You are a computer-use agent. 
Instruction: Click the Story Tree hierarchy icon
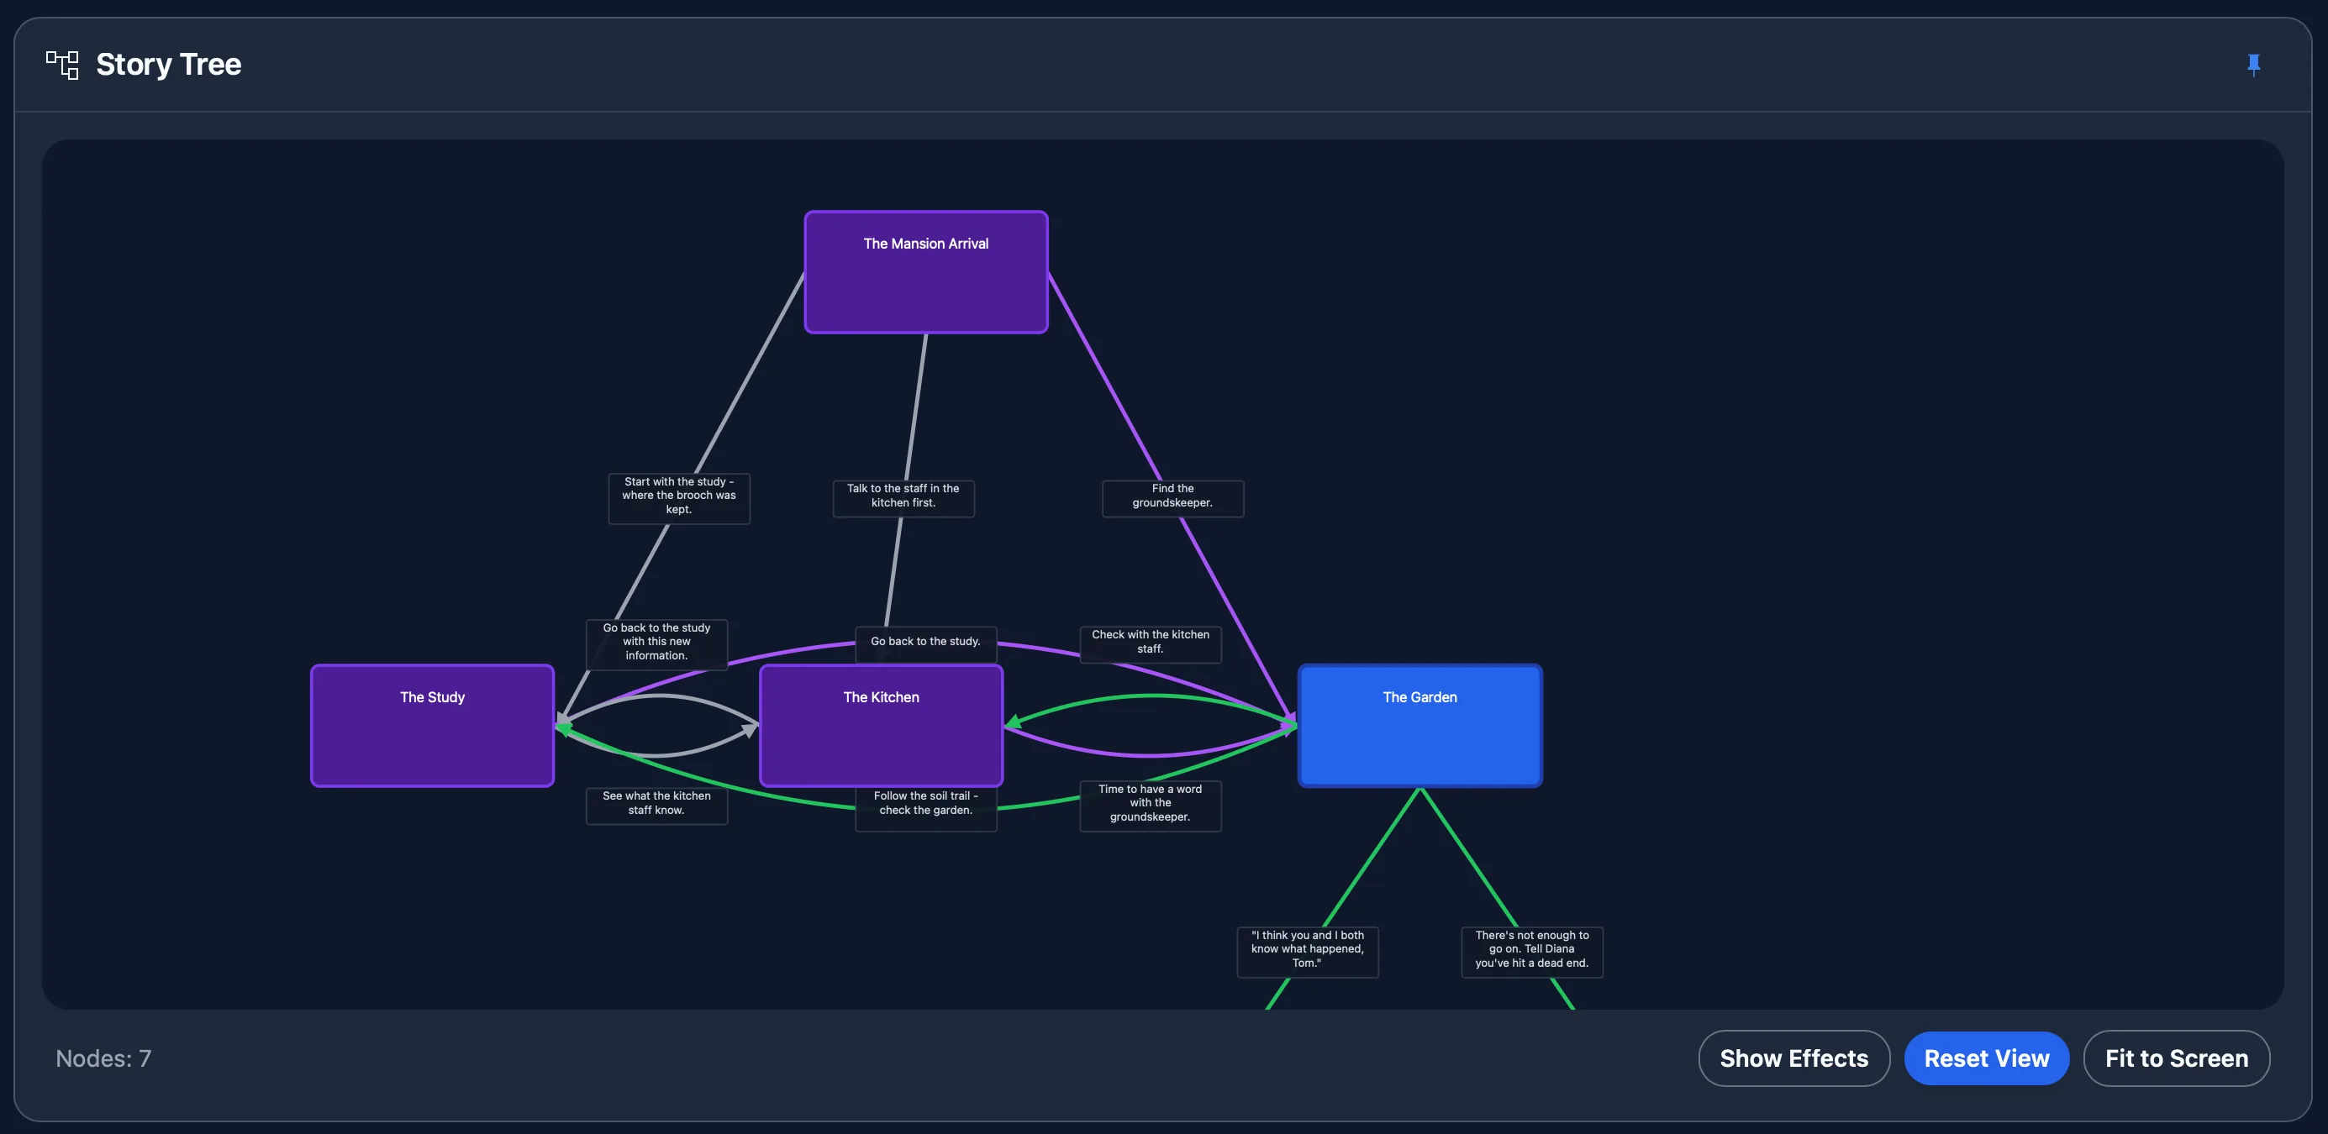pyautogui.click(x=62, y=65)
